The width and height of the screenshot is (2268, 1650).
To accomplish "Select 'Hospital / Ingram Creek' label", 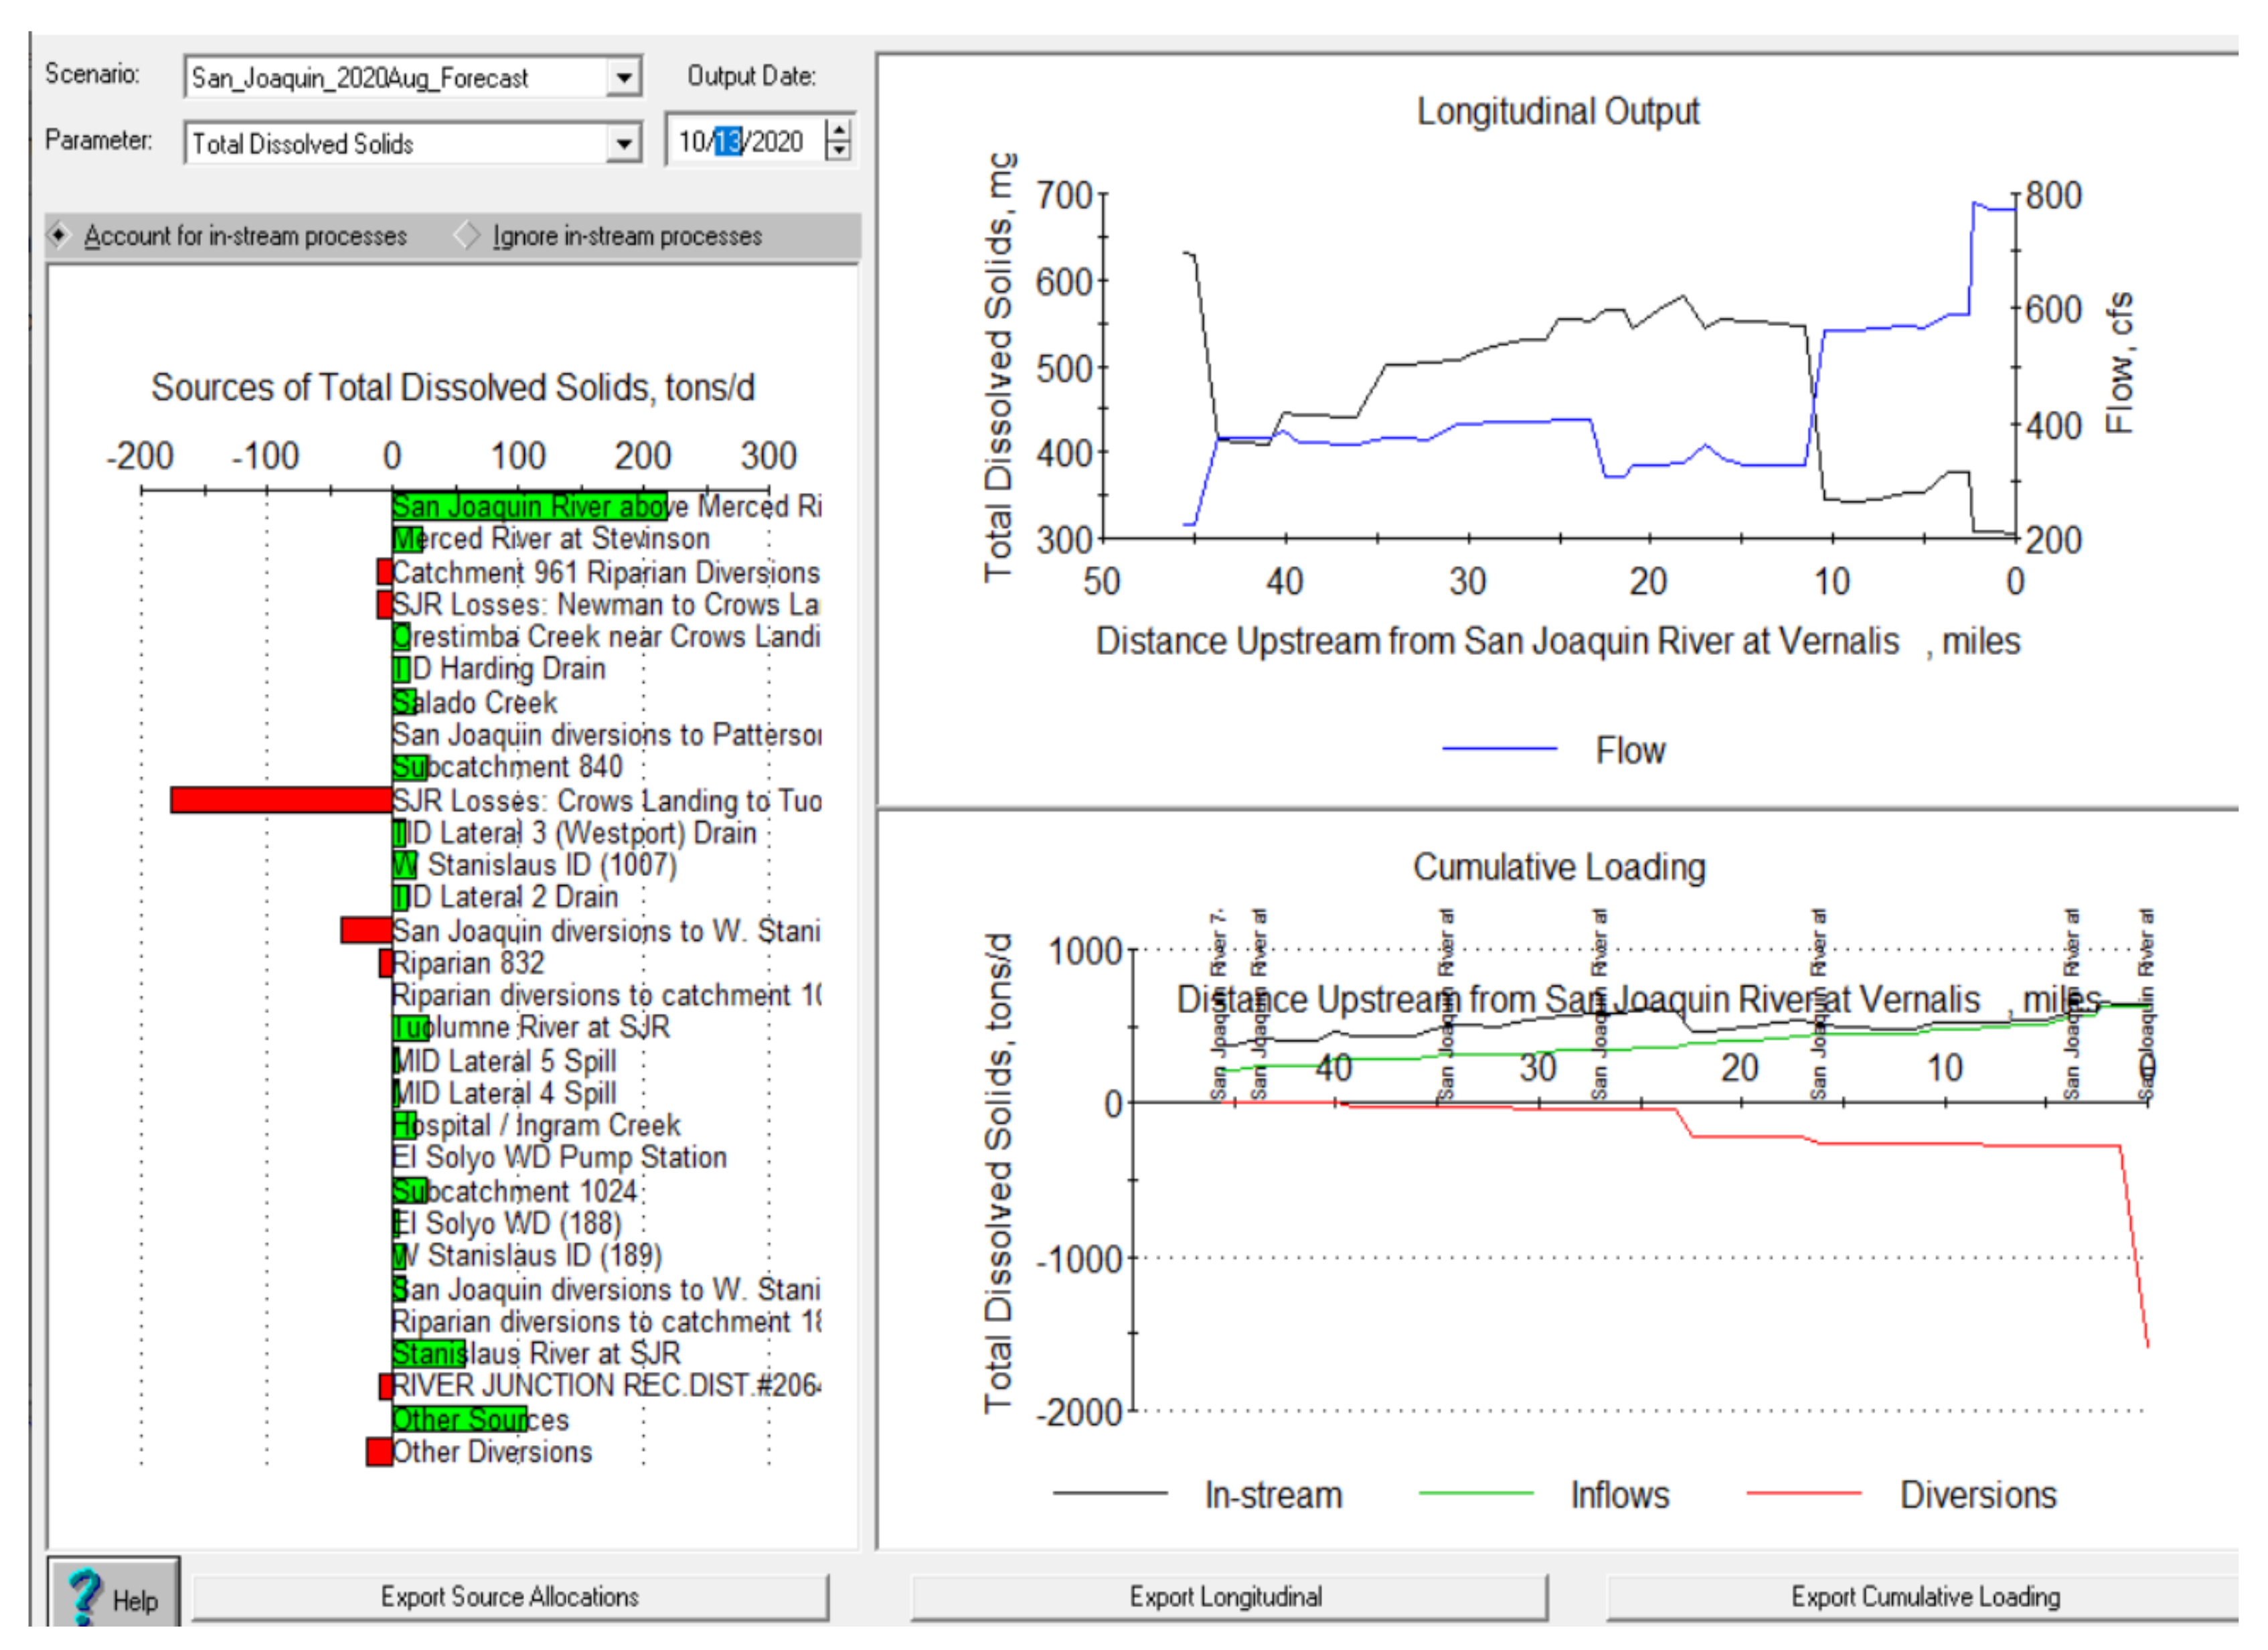I will tap(537, 1127).
